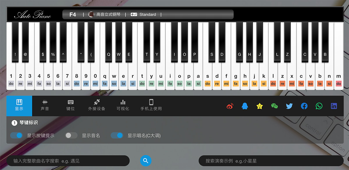The width and height of the screenshot is (349, 170).
Task: Share on LinkedIn icon
Action: point(334,106)
